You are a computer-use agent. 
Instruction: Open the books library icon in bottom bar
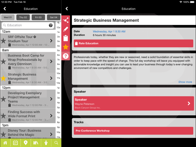[x=36, y=143]
